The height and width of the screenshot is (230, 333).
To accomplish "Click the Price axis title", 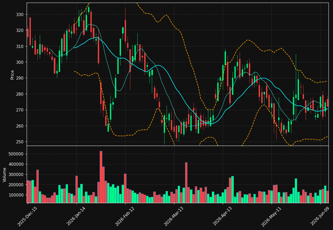I will (12, 74).
